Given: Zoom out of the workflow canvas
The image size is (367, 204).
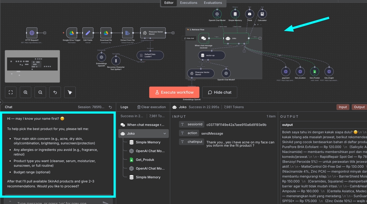Looking at the screenshot, I should [40, 92].
